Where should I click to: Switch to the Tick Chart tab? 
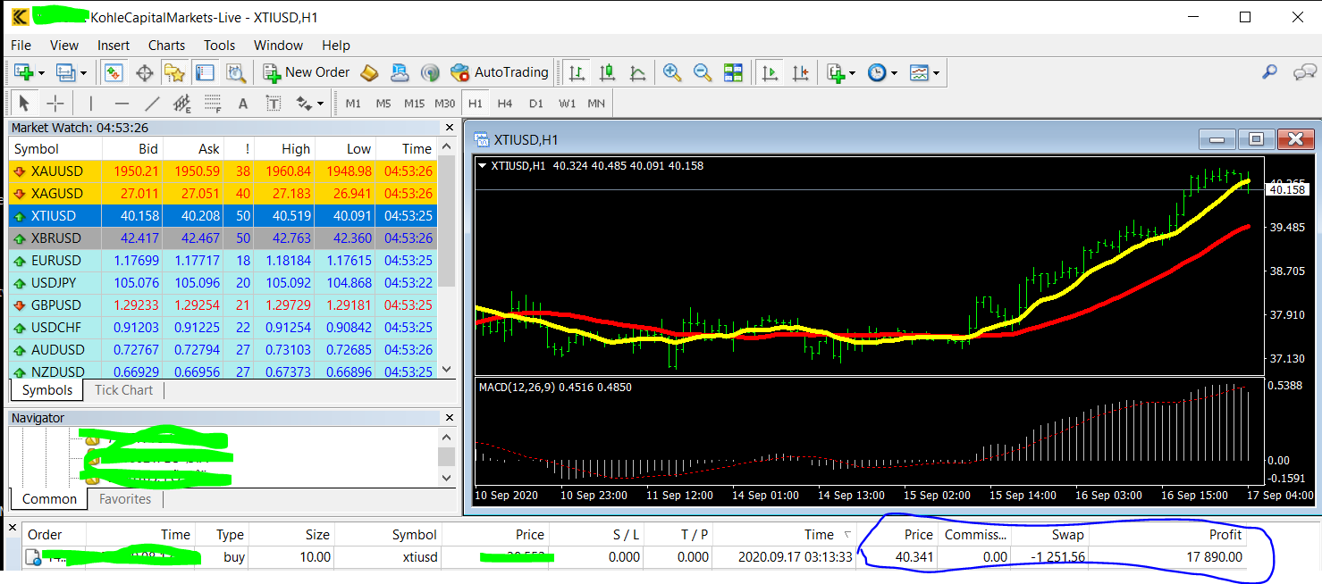pos(123,390)
